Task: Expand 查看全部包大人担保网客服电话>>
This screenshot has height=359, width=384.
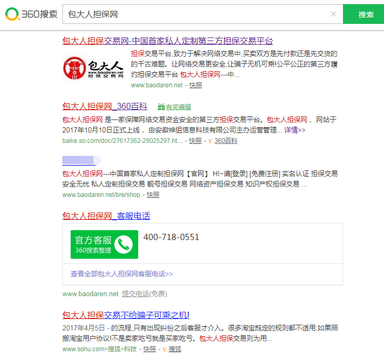Action: (122, 274)
